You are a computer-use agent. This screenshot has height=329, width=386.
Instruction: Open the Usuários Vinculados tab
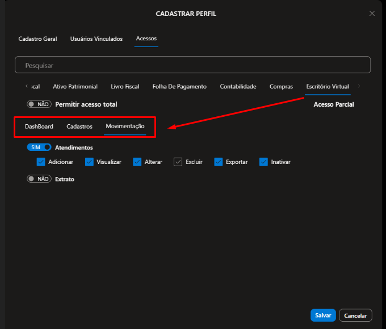click(96, 39)
